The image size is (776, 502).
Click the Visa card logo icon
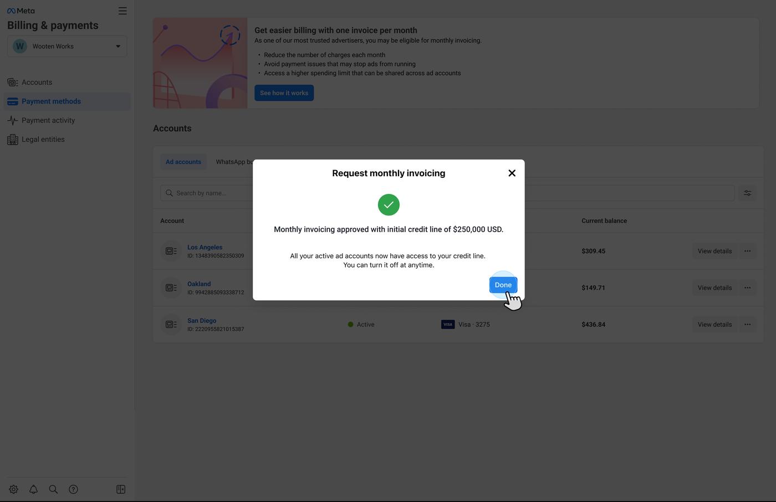(448, 324)
